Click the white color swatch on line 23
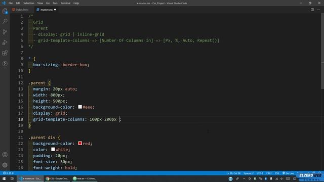Screen dimensions: 324x182 click(53, 149)
